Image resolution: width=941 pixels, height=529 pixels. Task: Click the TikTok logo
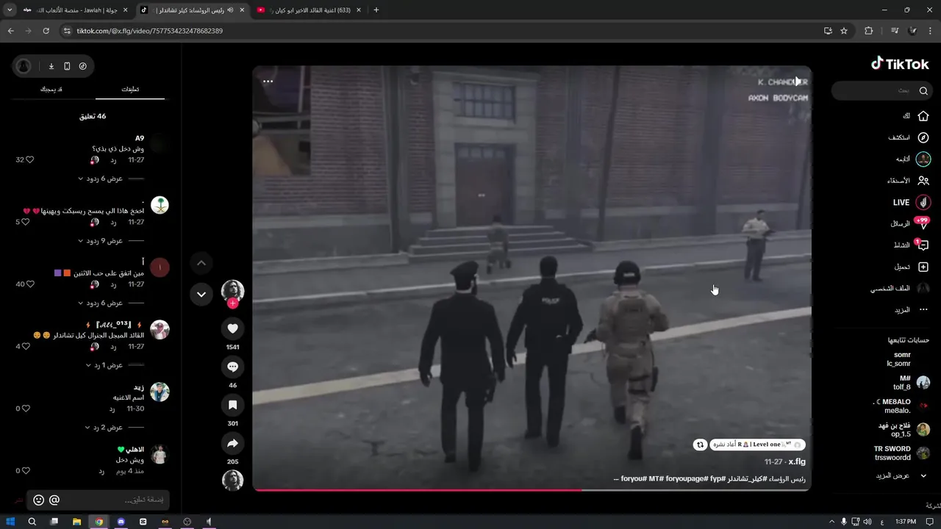pyautogui.click(x=900, y=64)
